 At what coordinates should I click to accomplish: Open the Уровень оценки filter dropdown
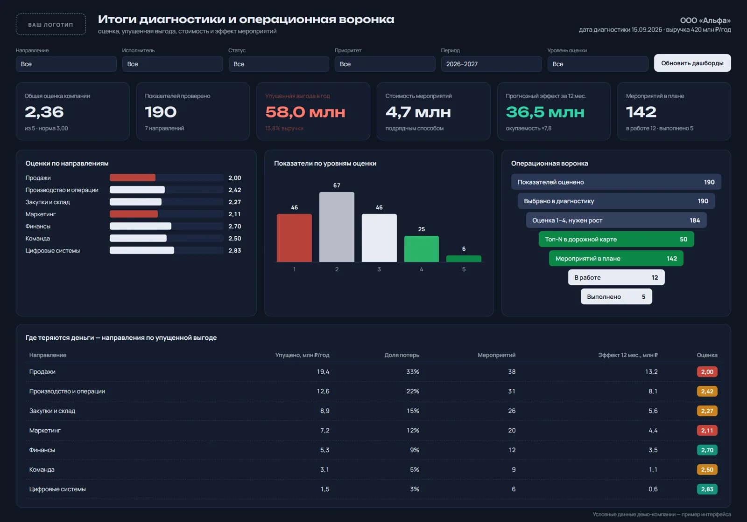[598, 64]
